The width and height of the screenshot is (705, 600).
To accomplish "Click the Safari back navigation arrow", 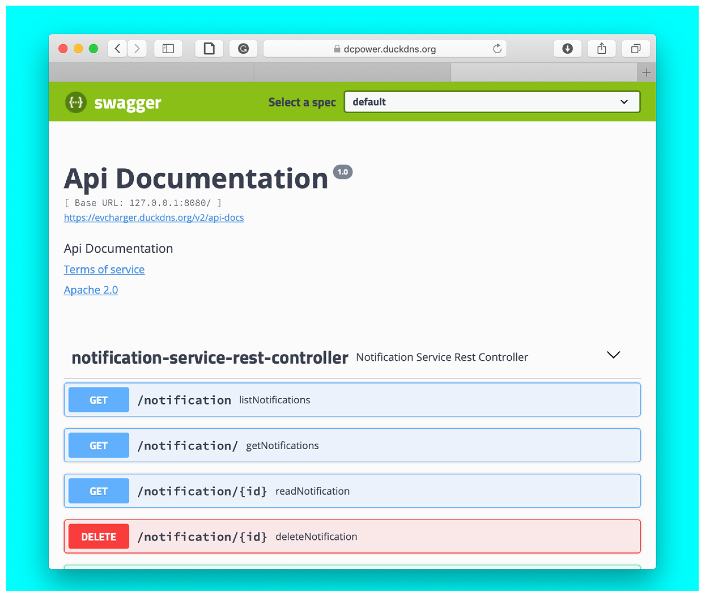I will pos(118,49).
